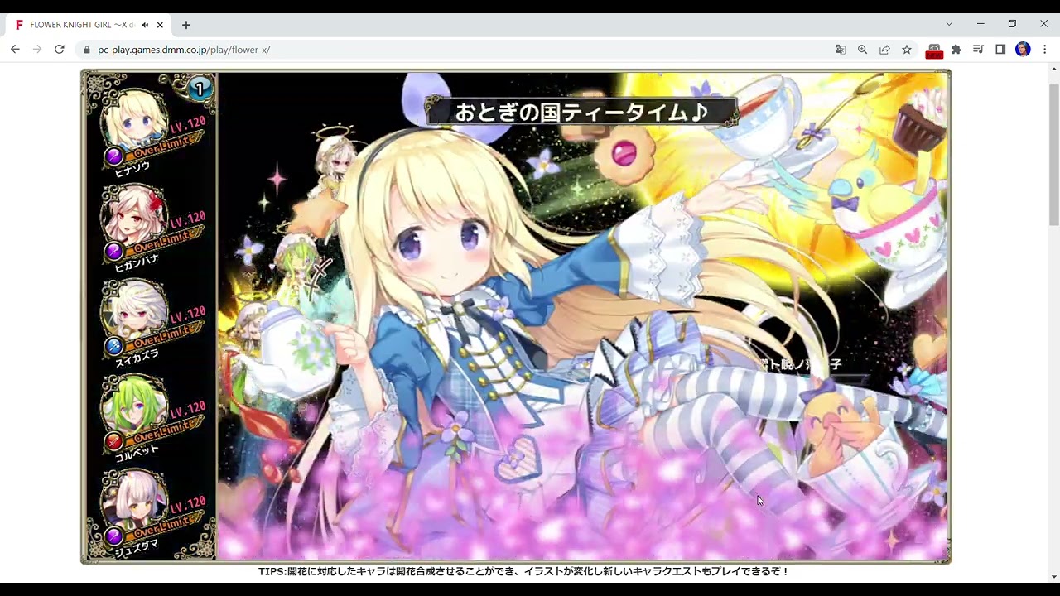This screenshot has width=1060, height=596.
Task: Select ヒナソウ character portrait
Action: (x=133, y=121)
